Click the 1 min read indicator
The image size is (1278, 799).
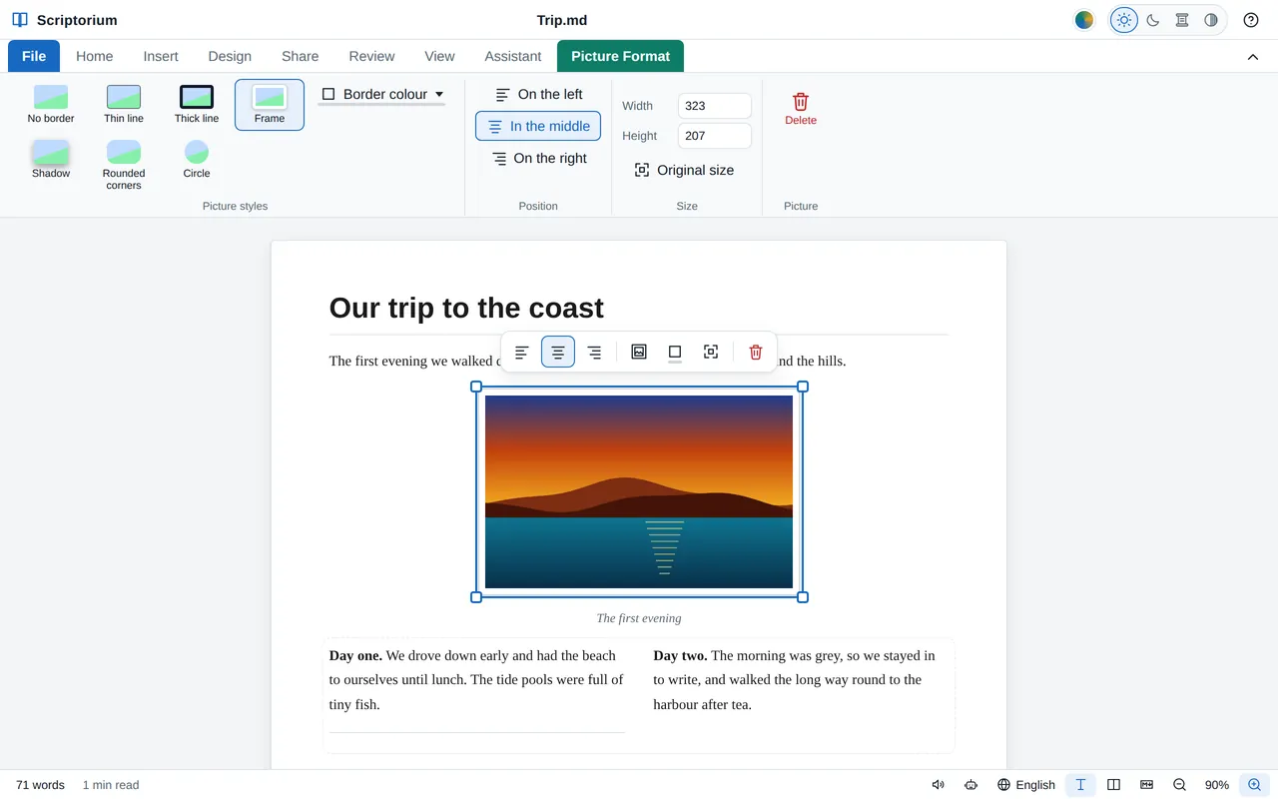(111, 785)
